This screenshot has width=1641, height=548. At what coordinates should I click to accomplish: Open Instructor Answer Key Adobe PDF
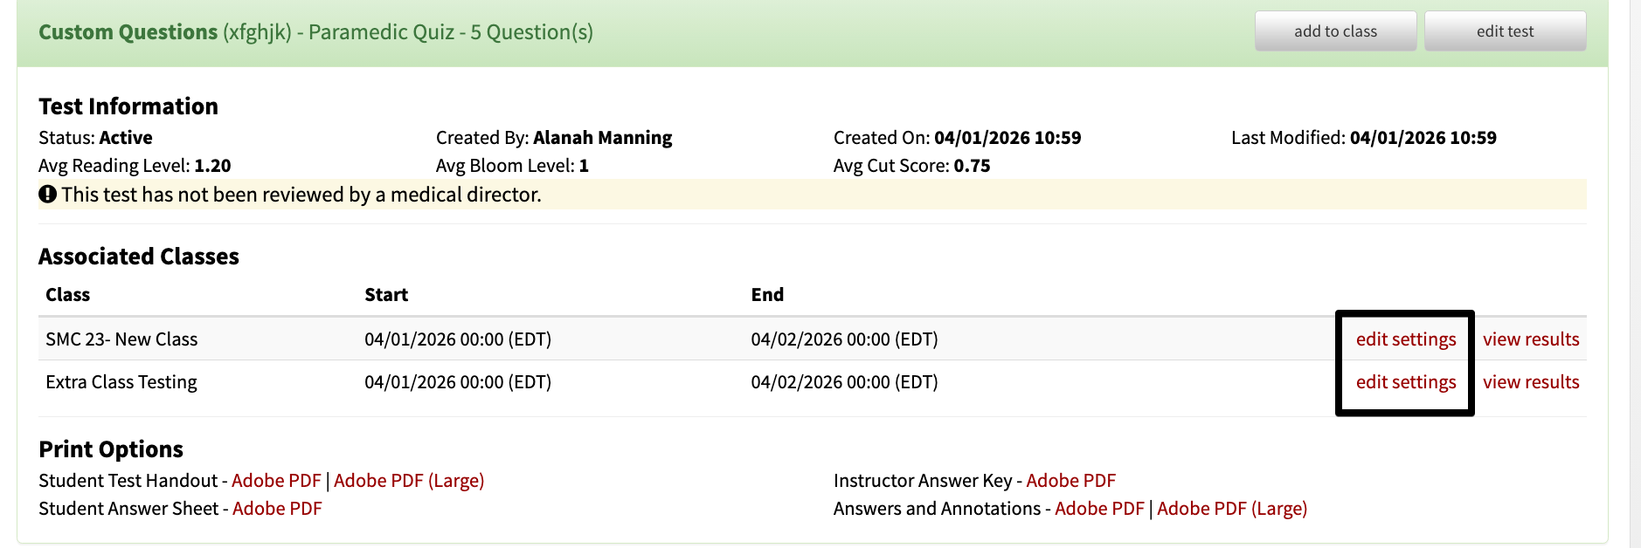pos(1070,481)
